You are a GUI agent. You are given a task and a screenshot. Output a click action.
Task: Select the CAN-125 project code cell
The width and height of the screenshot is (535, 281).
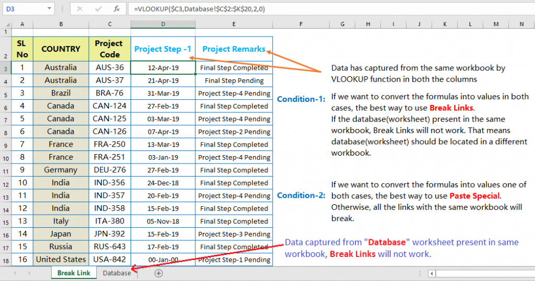coord(110,119)
